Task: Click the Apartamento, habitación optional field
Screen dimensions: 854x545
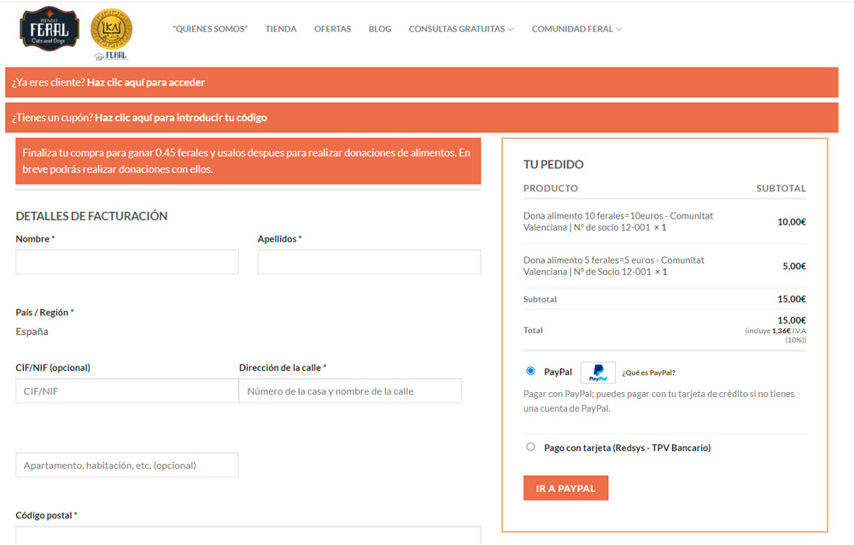Action: click(x=127, y=466)
